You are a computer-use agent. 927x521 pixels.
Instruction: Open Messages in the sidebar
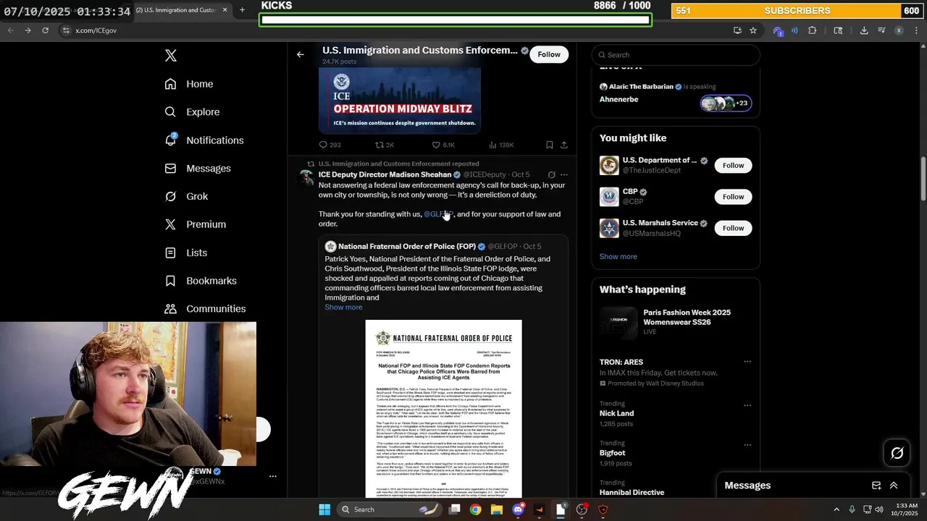coord(198,169)
